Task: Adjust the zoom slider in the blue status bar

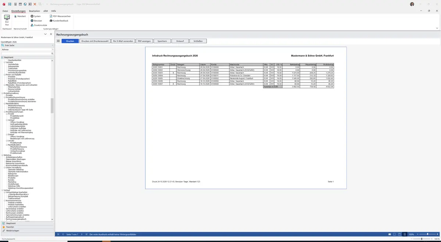Action: click(427, 234)
